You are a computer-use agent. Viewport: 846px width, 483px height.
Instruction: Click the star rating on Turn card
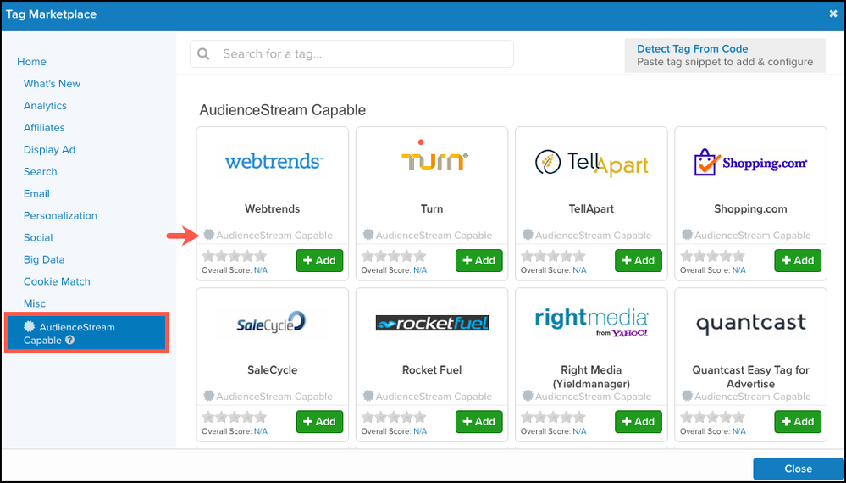tap(393, 256)
